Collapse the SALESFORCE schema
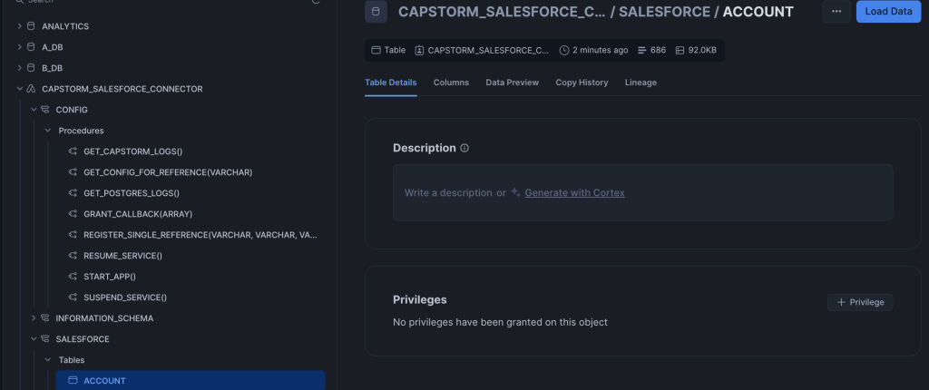Viewport: 929px width, 390px height. pyautogui.click(x=34, y=339)
